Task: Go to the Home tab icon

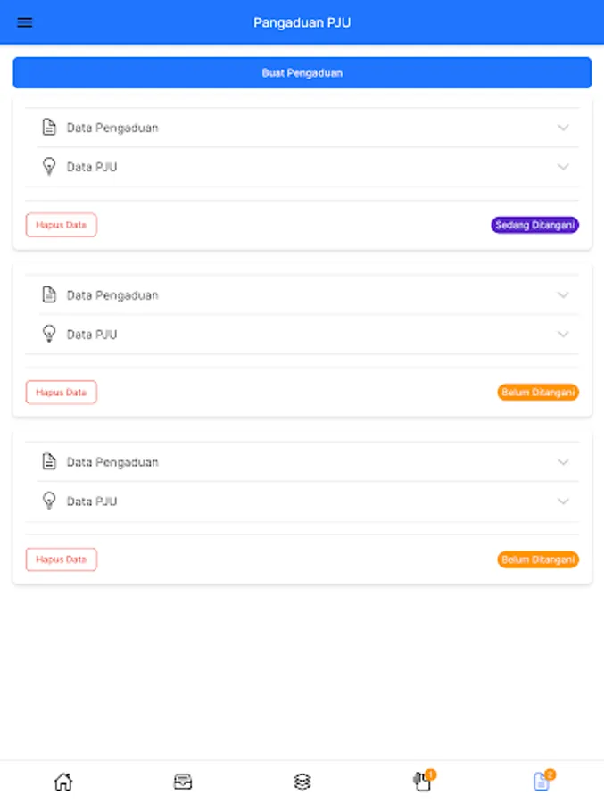Action: pyautogui.click(x=63, y=782)
